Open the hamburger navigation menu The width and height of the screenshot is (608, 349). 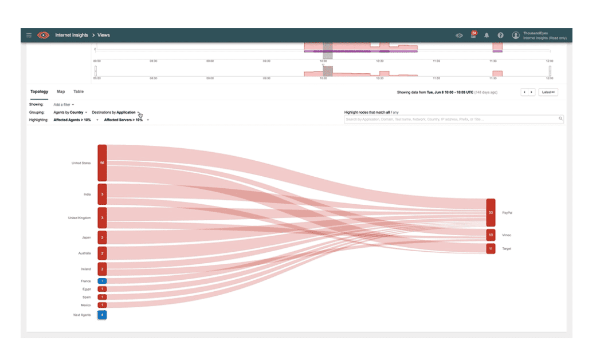coord(29,35)
